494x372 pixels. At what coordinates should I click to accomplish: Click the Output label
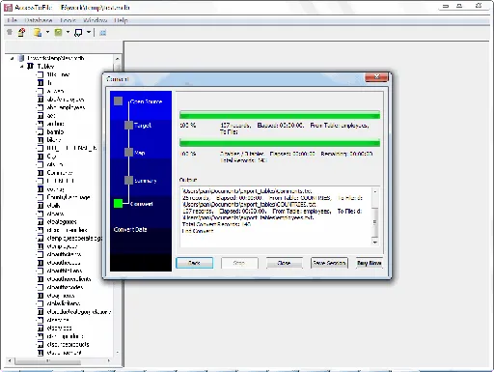click(188, 180)
